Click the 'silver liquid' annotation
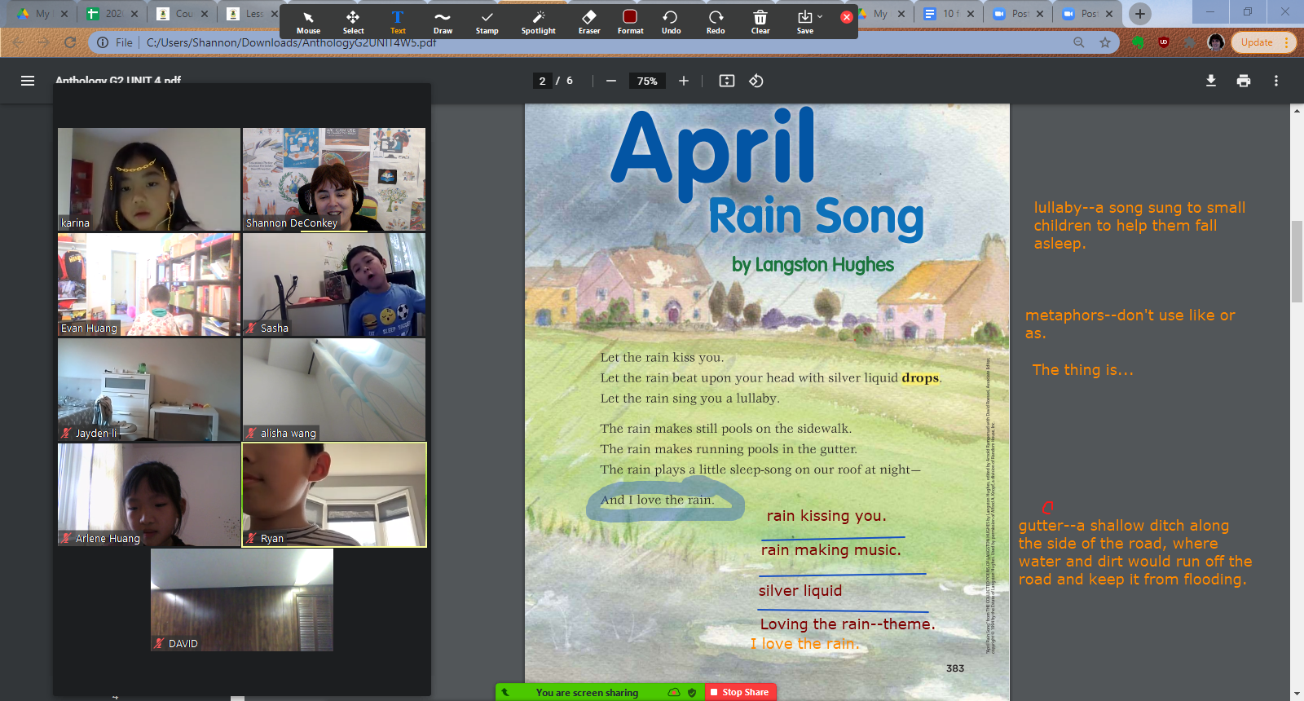The image size is (1304, 701). coord(800,591)
